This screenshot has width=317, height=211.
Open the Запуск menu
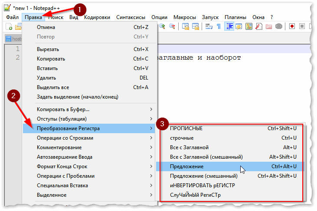coord(210,17)
